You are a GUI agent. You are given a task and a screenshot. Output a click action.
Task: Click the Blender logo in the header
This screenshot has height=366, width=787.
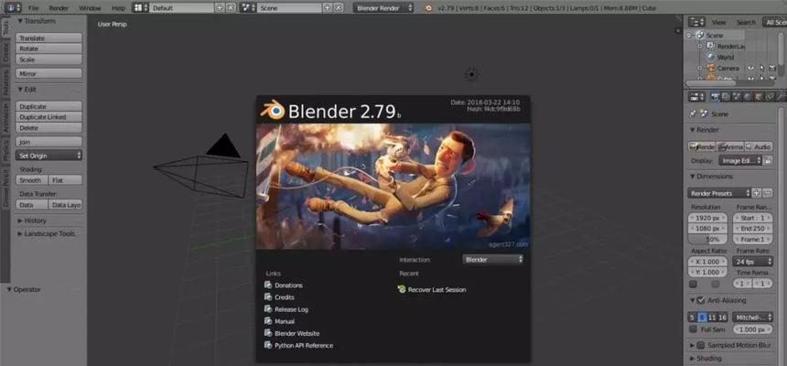428,8
